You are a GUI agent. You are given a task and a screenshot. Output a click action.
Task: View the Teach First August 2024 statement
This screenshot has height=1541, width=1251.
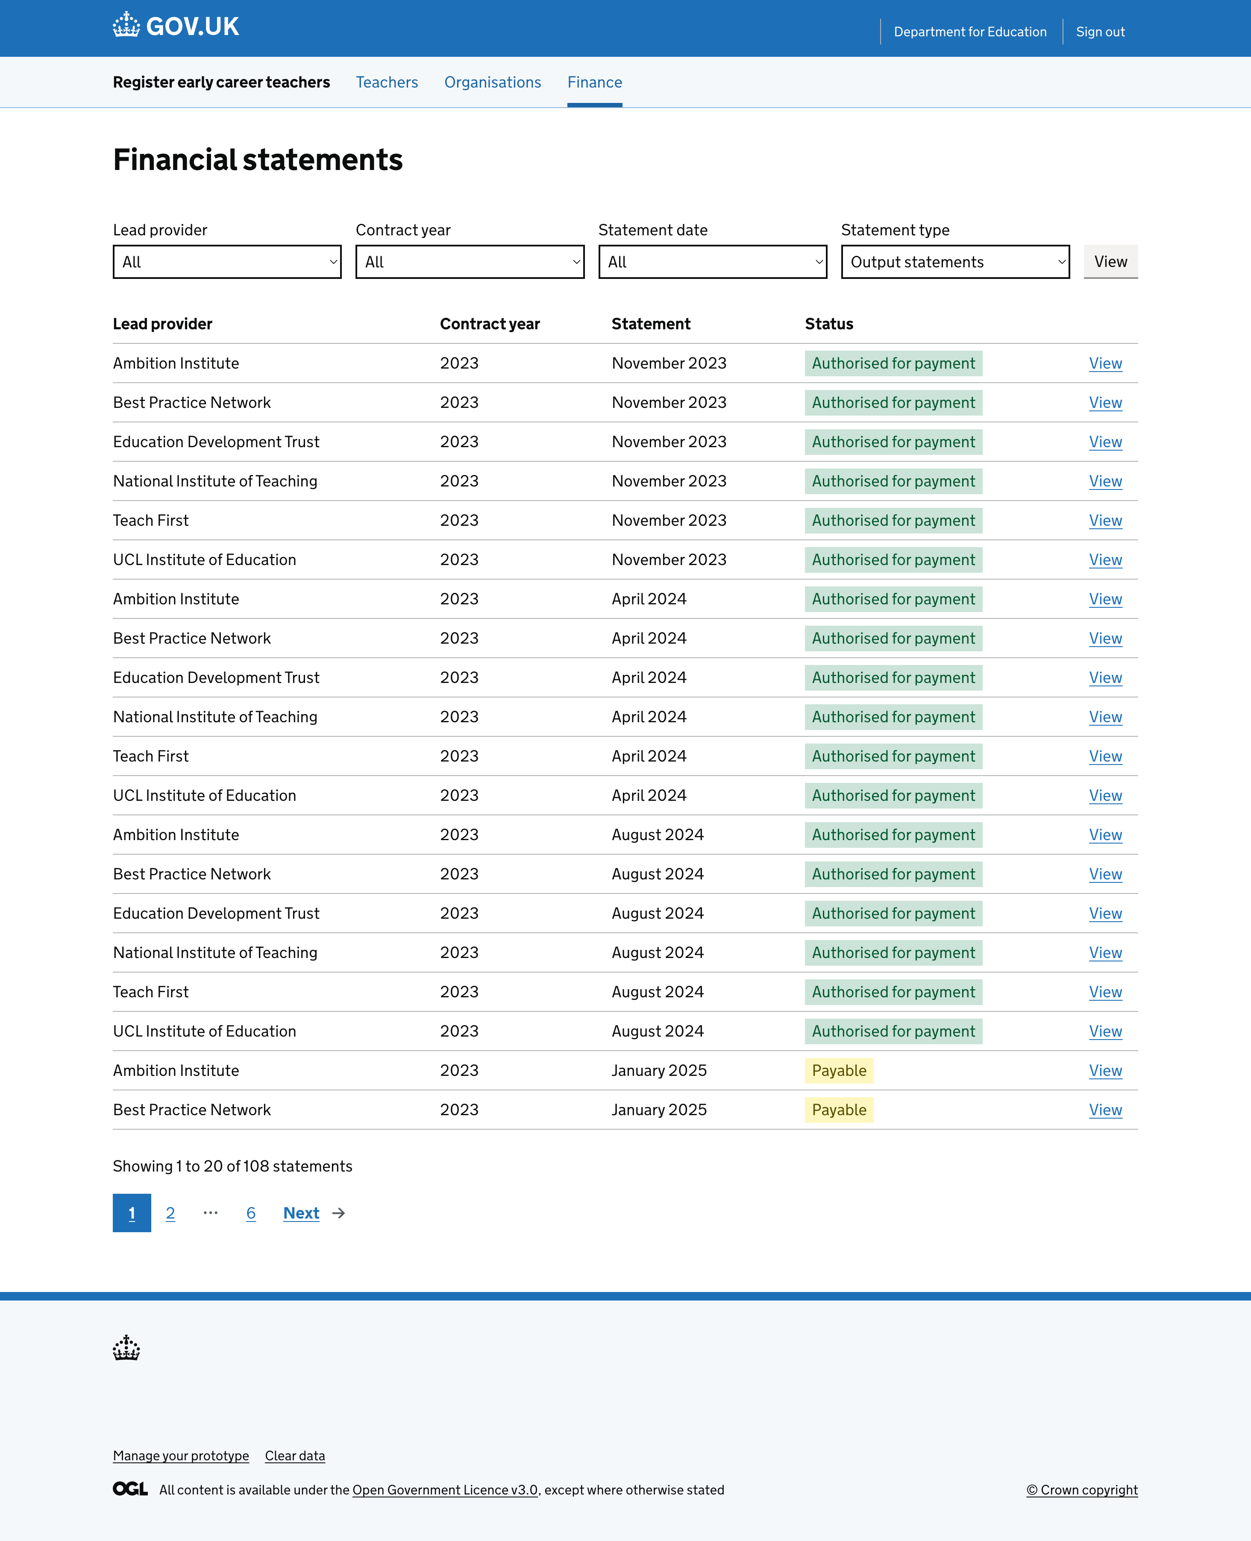point(1105,992)
